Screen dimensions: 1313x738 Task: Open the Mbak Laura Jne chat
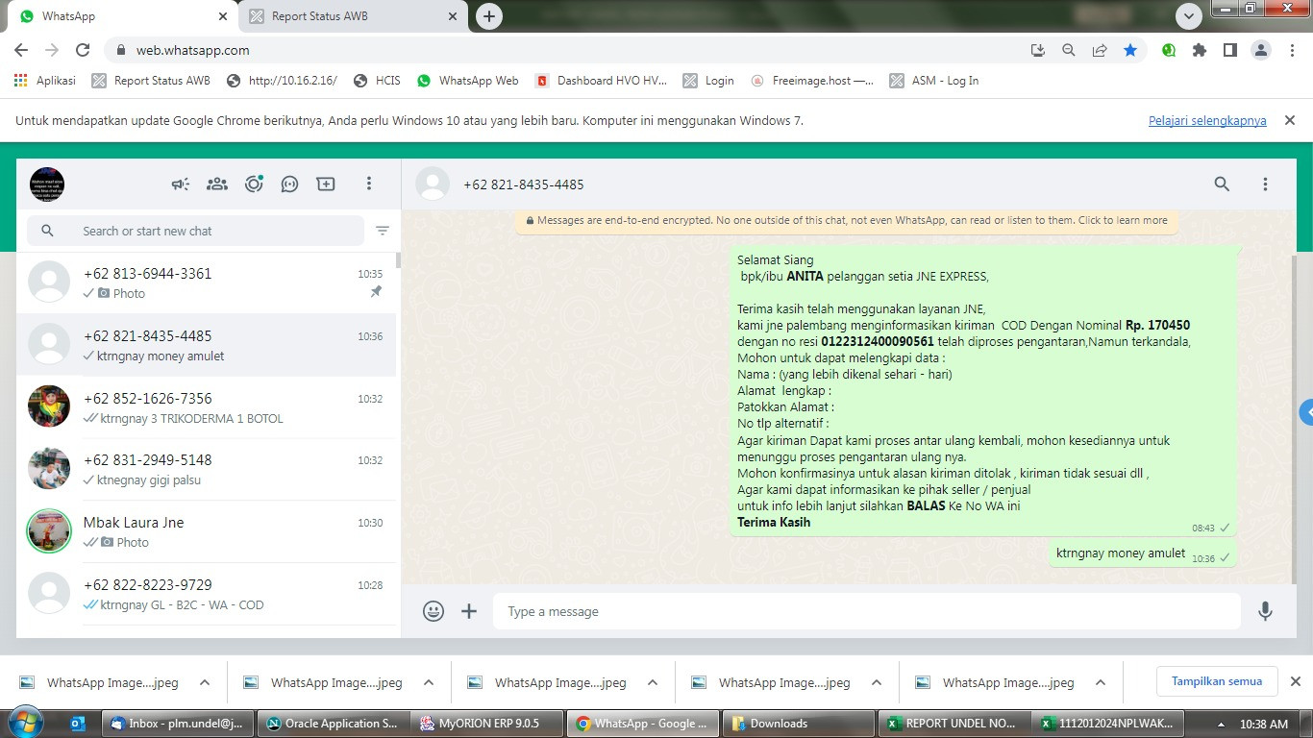coord(207,531)
